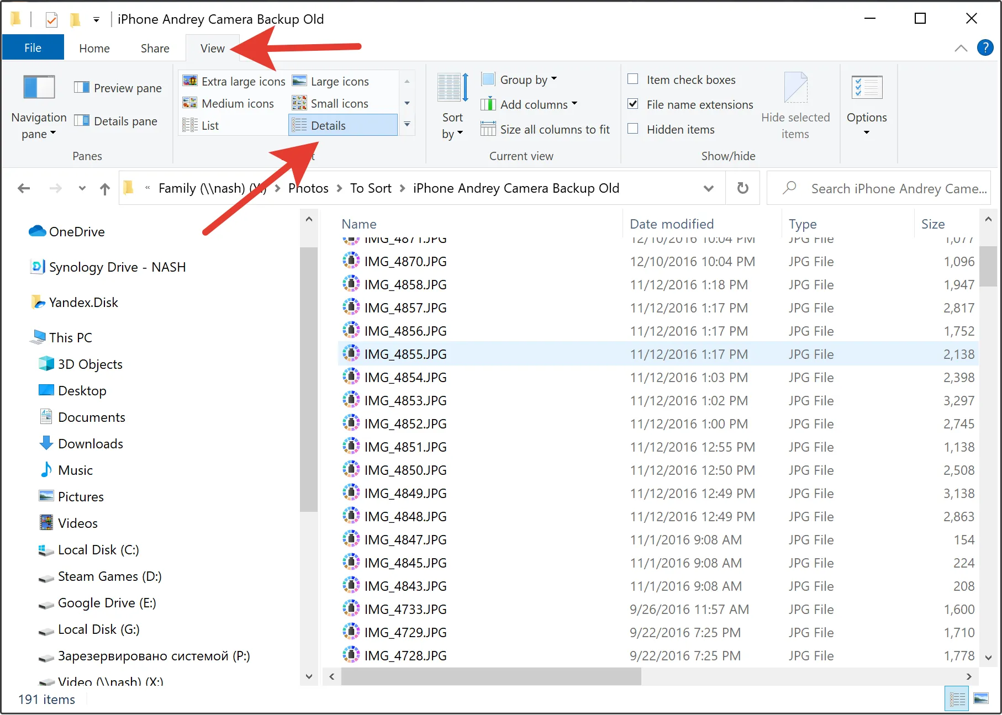Switch to Small icons layout
This screenshot has width=1002, height=715.
[x=330, y=103]
